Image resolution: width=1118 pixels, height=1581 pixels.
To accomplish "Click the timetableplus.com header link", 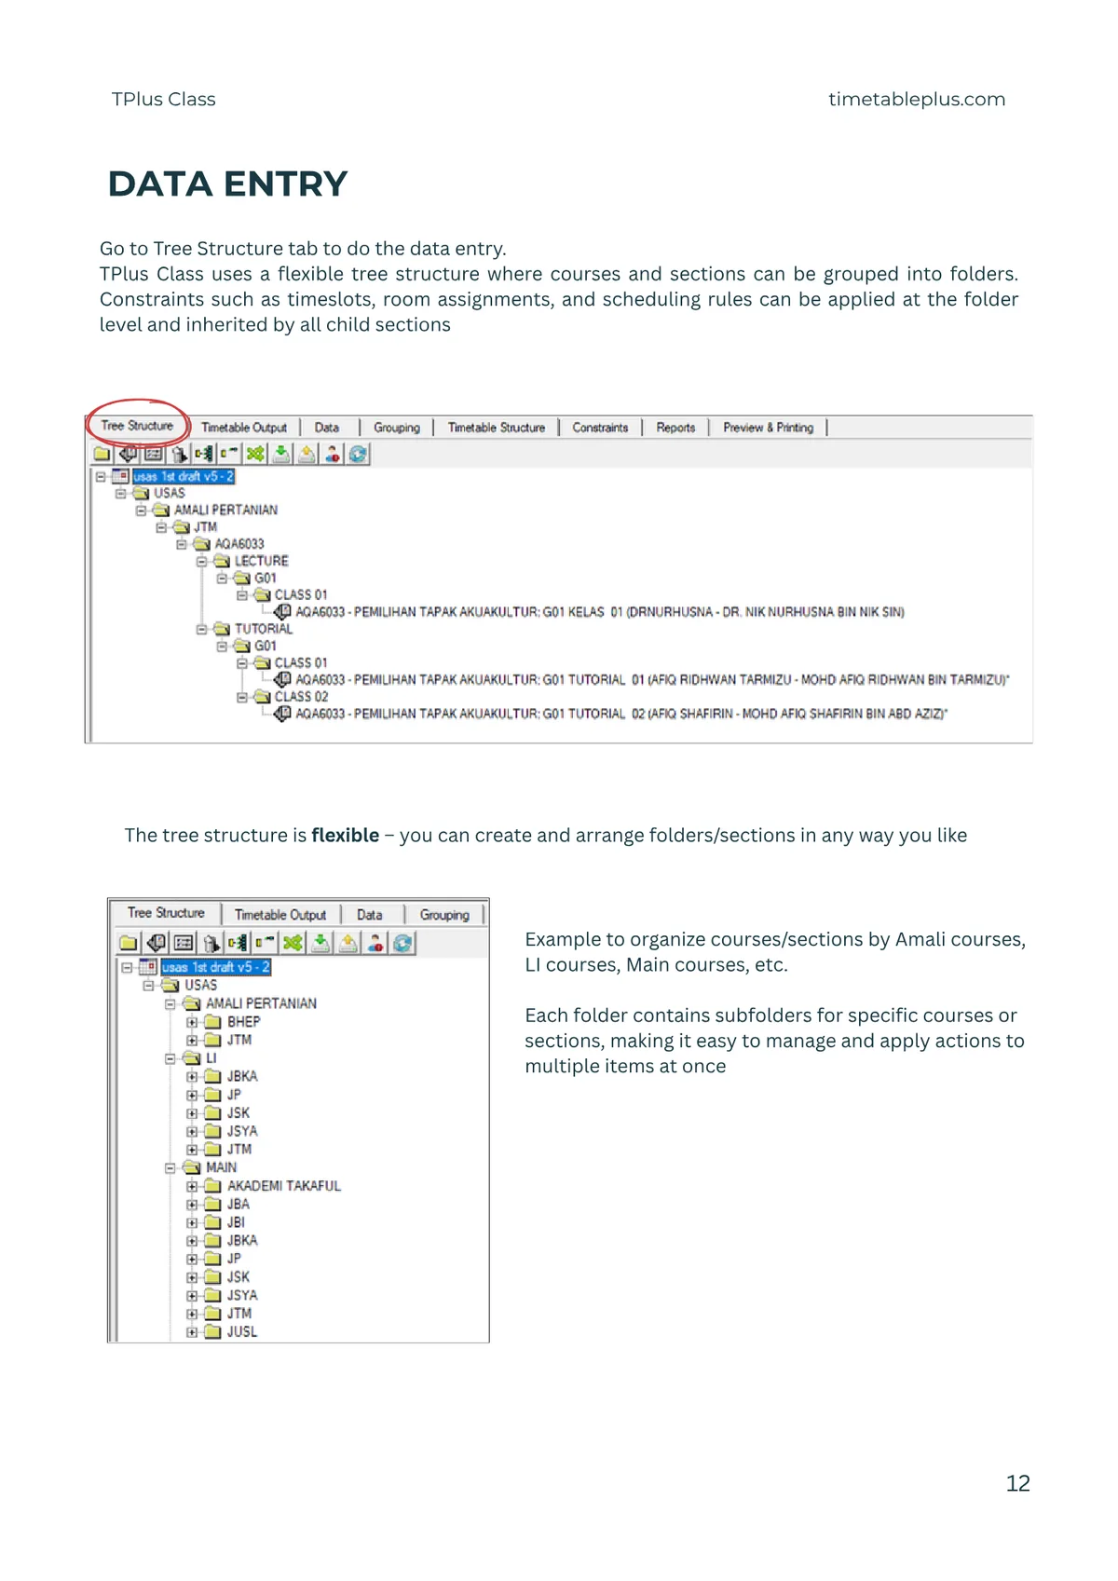I will (917, 99).
